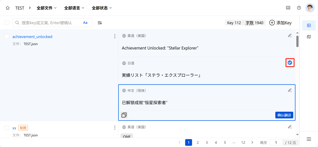Open the keyboard shortcuts icon

(x=288, y=8)
